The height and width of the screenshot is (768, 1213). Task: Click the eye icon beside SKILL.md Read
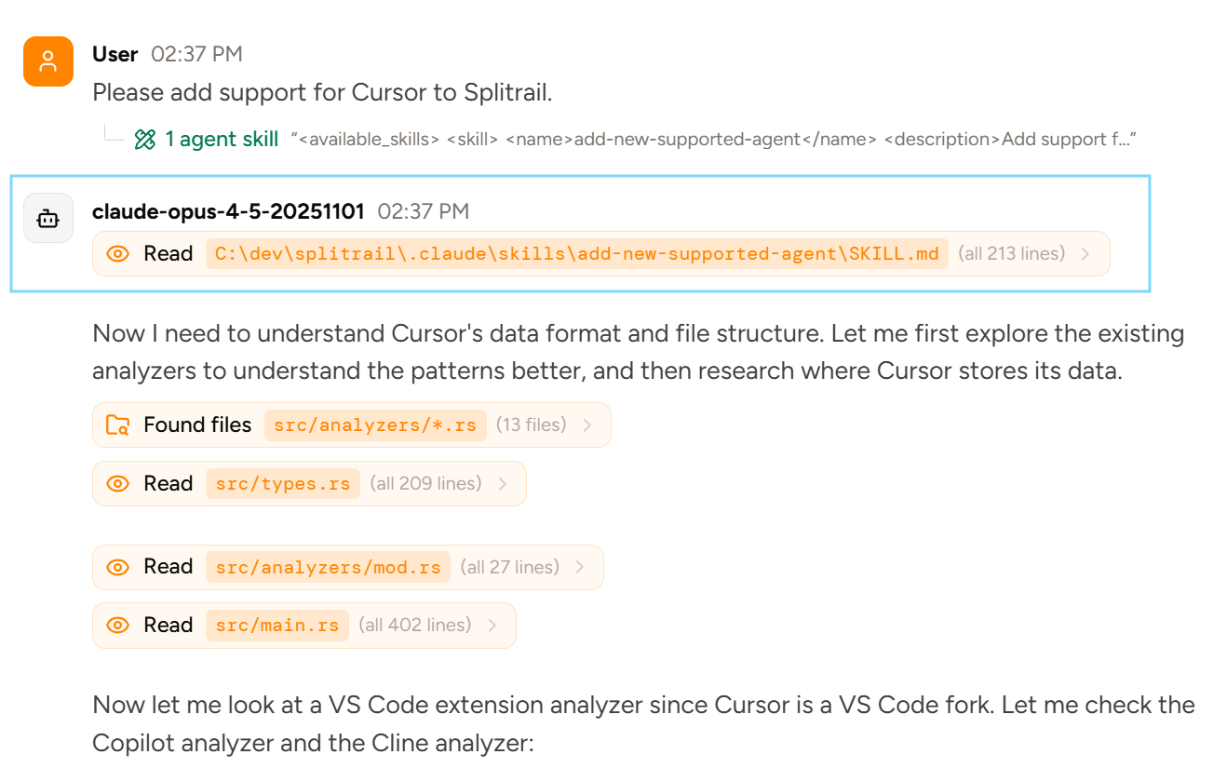coord(118,254)
